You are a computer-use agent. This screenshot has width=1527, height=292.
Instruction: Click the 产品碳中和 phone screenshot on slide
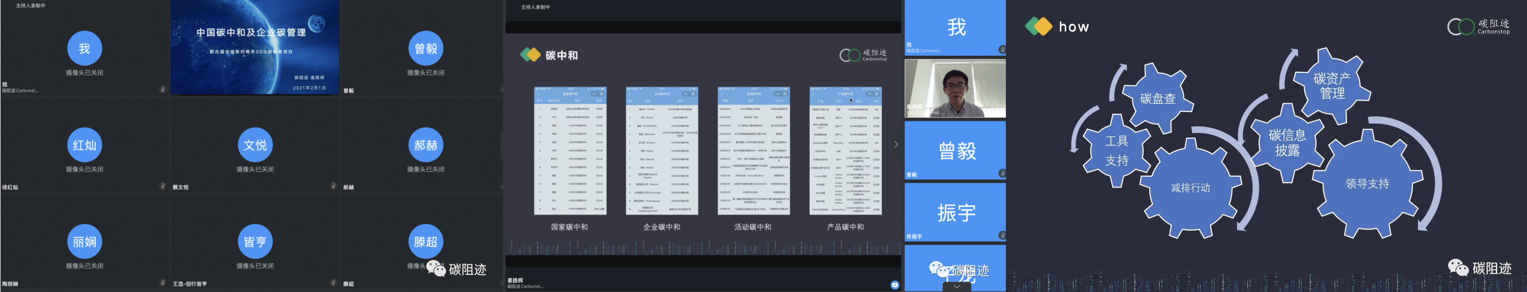(845, 151)
